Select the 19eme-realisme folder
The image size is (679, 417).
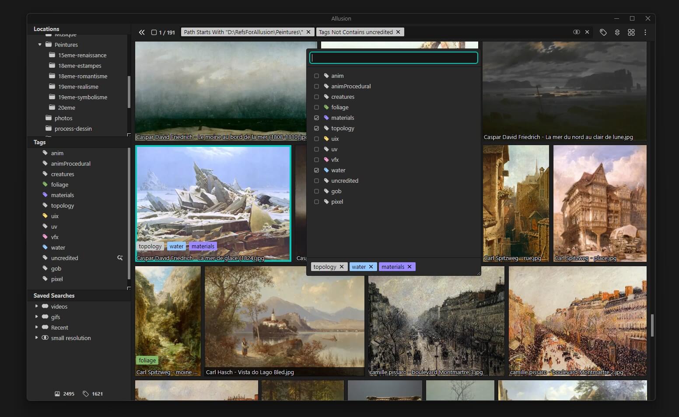(x=78, y=87)
